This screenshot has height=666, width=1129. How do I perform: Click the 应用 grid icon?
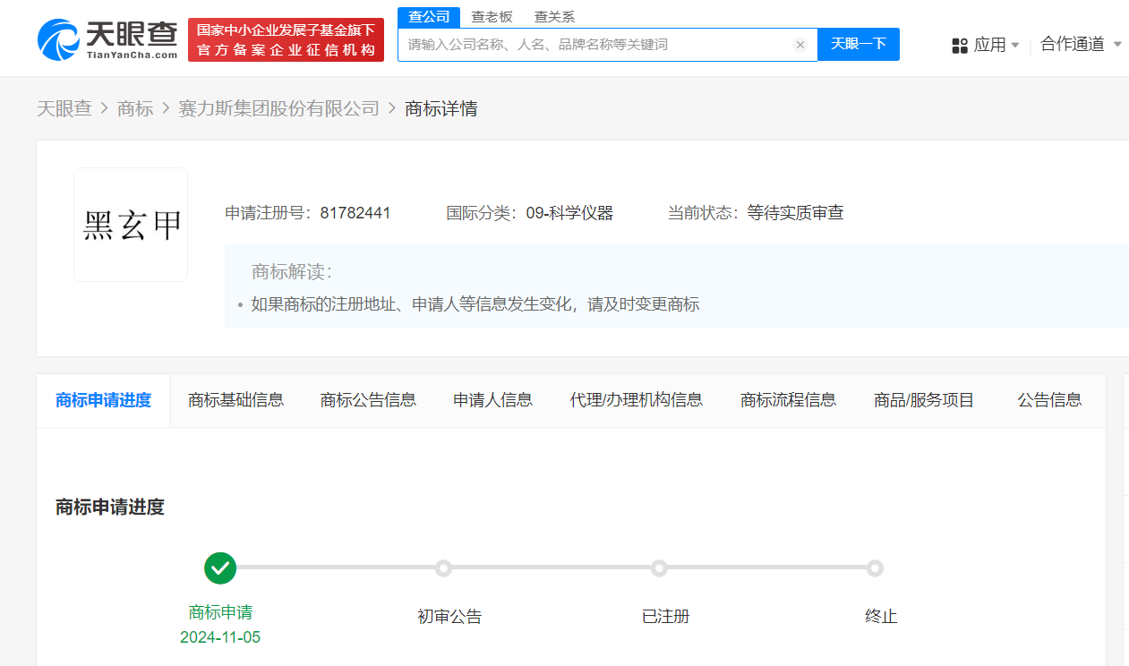pos(960,46)
